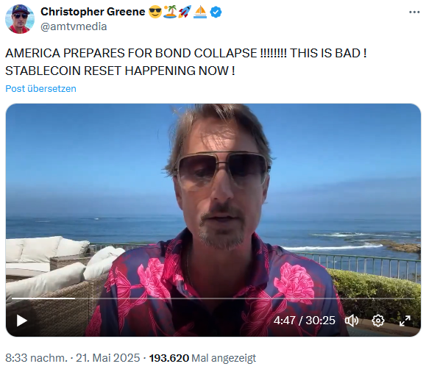The height and width of the screenshot is (372, 426).
Task: Click the video progress bar track
Action: pyautogui.click(x=213, y=298)
